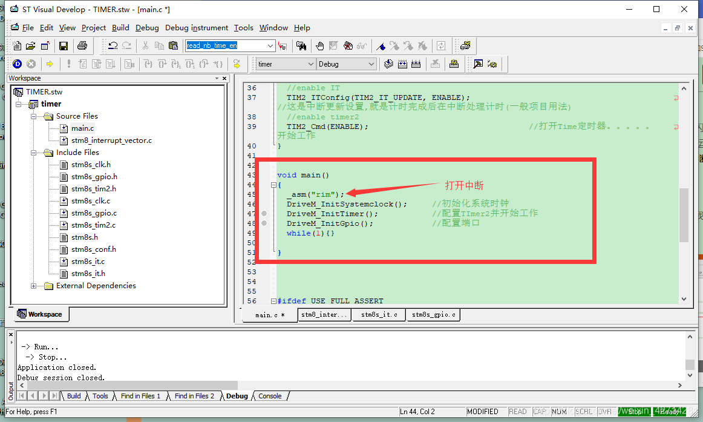Click the rightmost second-row toolbar icon
The image size is (703, 422).
click(x=492, y=64)
